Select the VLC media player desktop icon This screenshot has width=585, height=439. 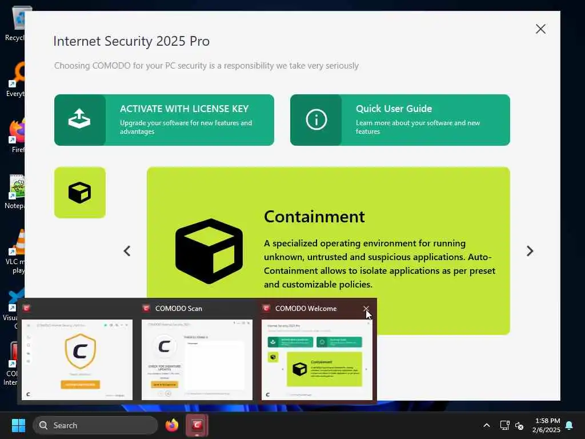pyautogui.click(x=15, y=252)
